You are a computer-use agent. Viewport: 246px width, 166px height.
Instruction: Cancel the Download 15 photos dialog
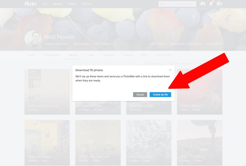point(140,95)
